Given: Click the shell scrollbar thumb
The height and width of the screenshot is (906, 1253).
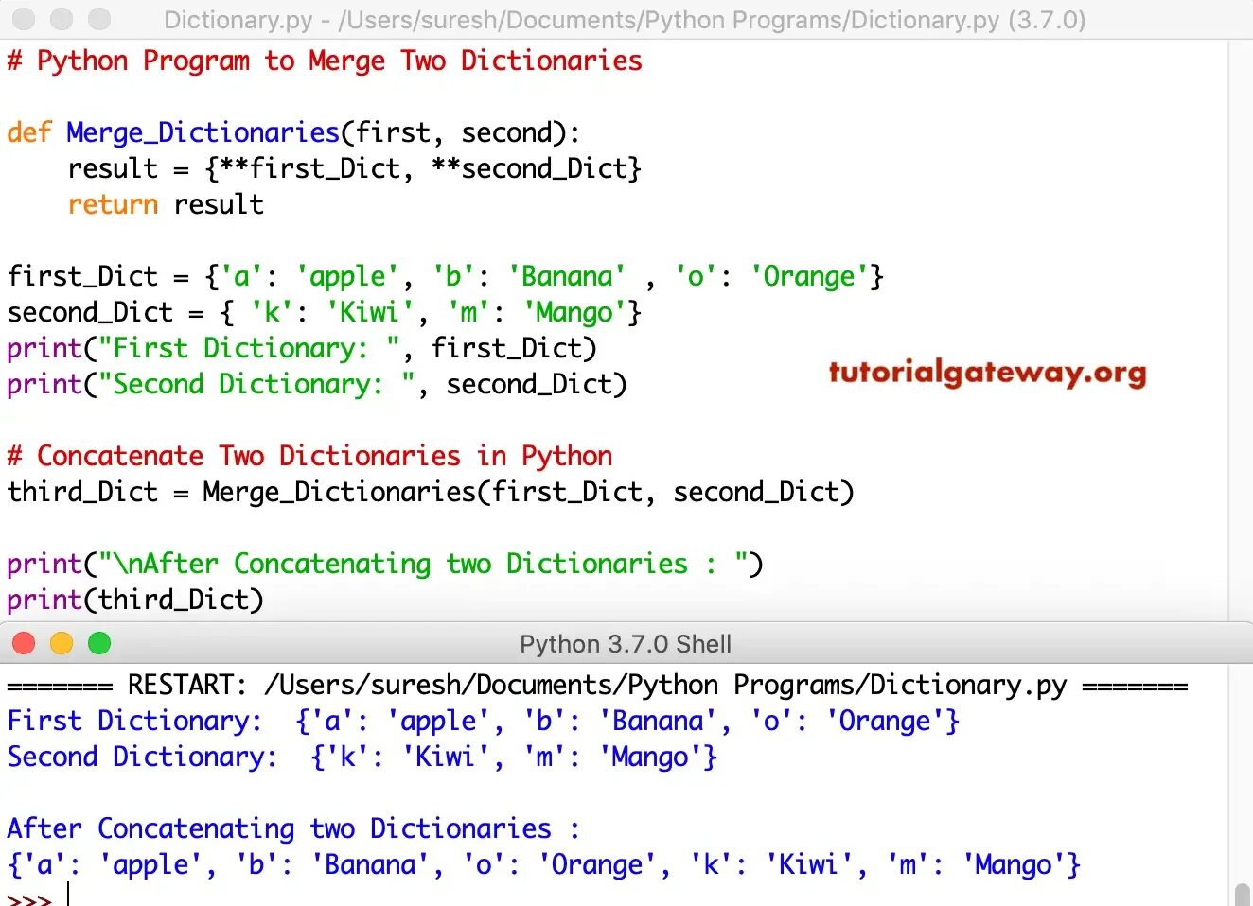Looking at the screenshot, I should pos(1243,894).
